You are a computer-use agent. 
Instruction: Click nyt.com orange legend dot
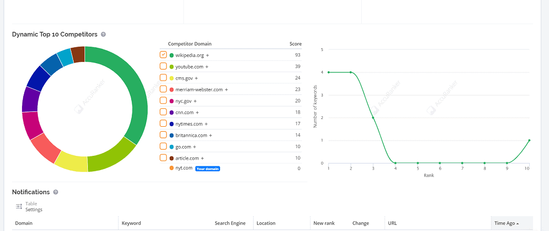coord(171,168)
